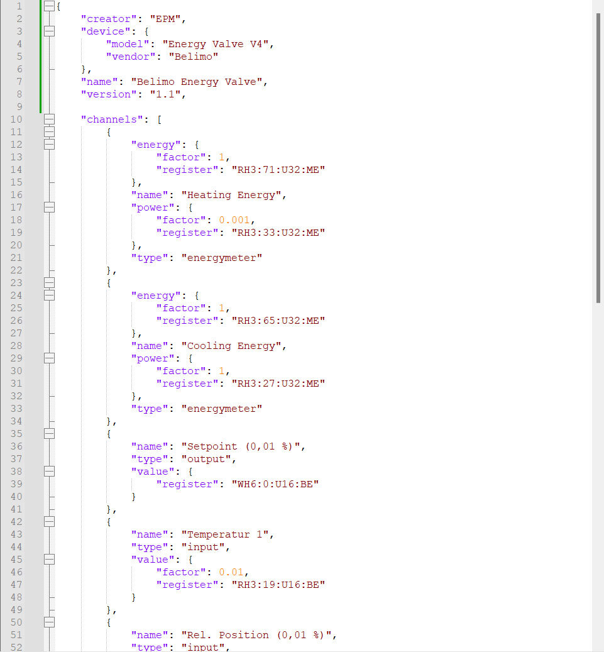Screen dimensions: 604x652
Task: Click the "Belimo" vendor value
Action: pos(194,57)
